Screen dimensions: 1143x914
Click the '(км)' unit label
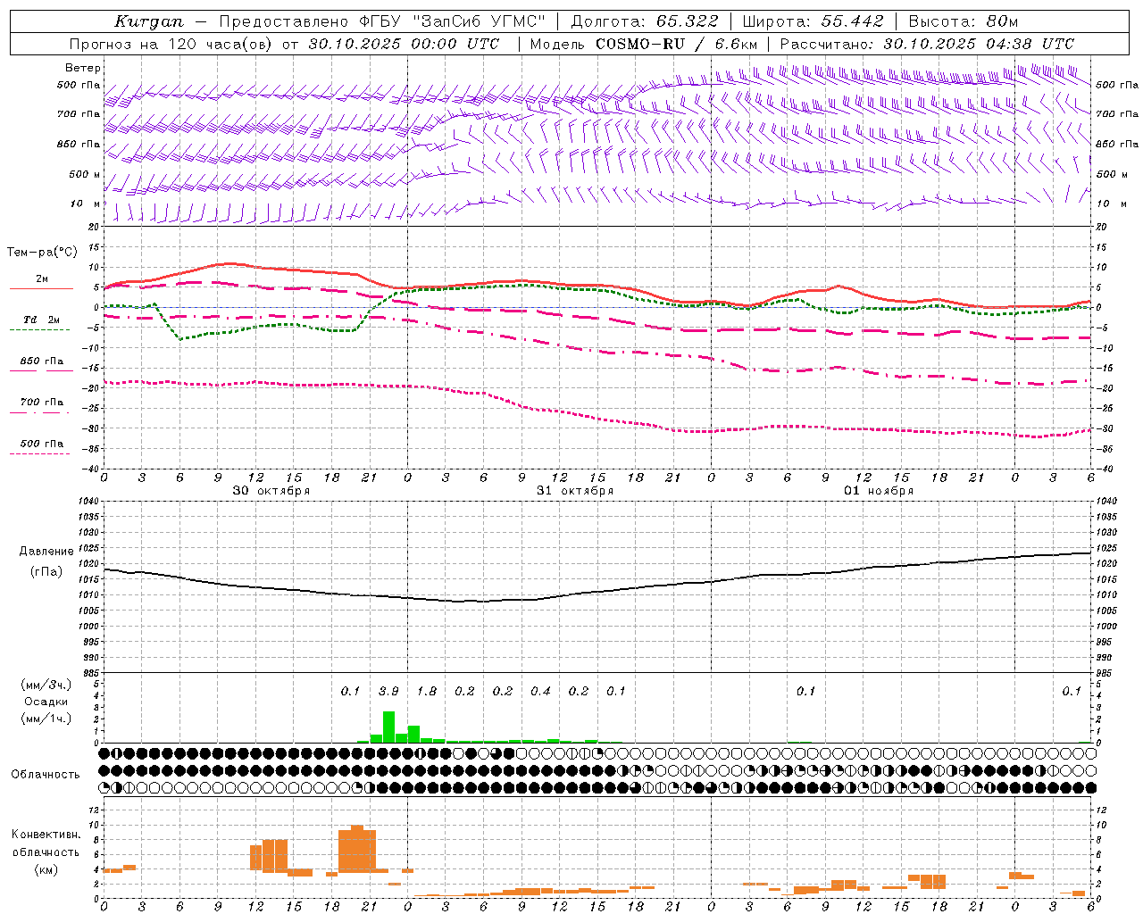46,869
